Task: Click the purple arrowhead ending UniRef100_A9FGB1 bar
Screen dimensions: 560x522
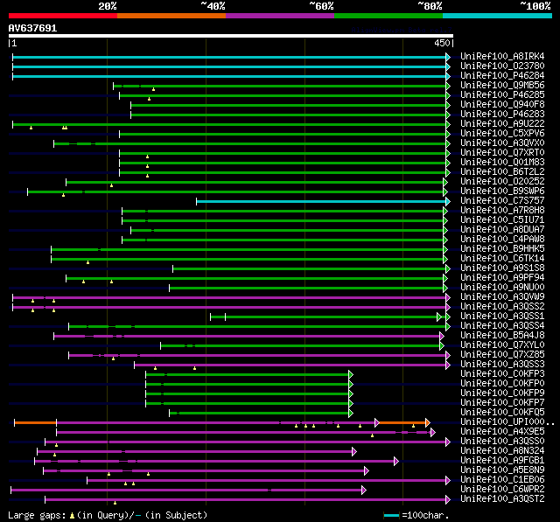Action: click(396, 462)
